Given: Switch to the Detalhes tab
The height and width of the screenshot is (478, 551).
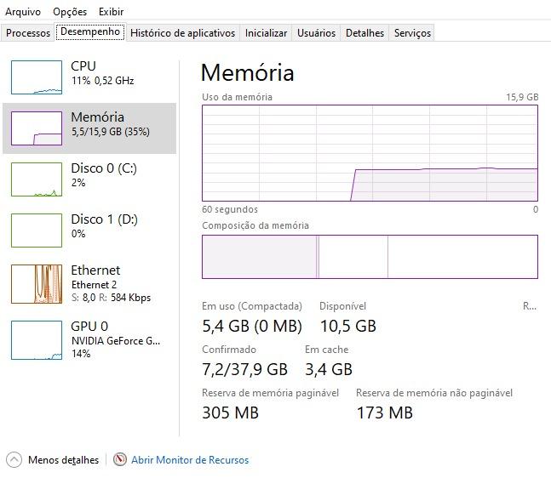Looking at the screenshot, I should [x=364, y=33].
